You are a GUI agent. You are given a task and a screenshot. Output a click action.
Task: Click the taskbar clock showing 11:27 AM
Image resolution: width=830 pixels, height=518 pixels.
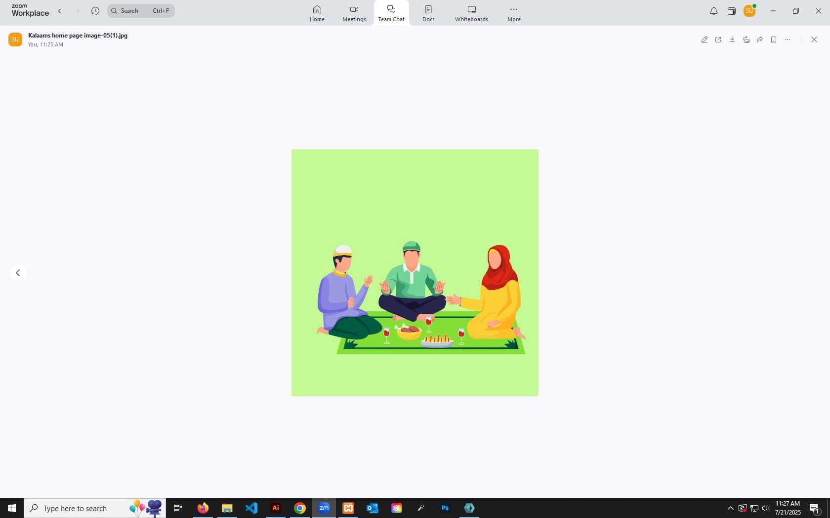coord(788,508)
